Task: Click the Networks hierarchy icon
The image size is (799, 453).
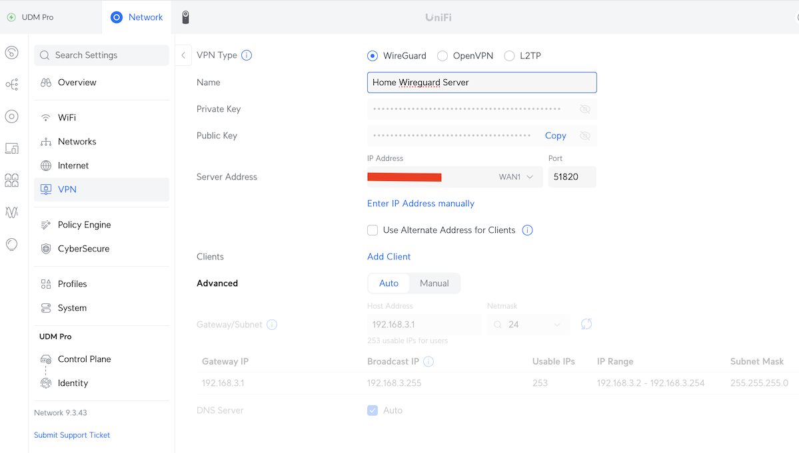Action: point(46,141)
